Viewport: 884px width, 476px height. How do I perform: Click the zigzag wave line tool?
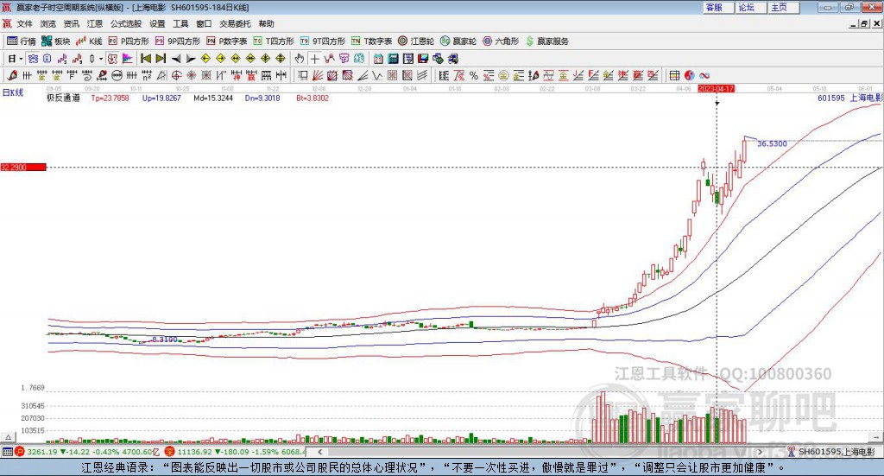(x=377, y=75)
